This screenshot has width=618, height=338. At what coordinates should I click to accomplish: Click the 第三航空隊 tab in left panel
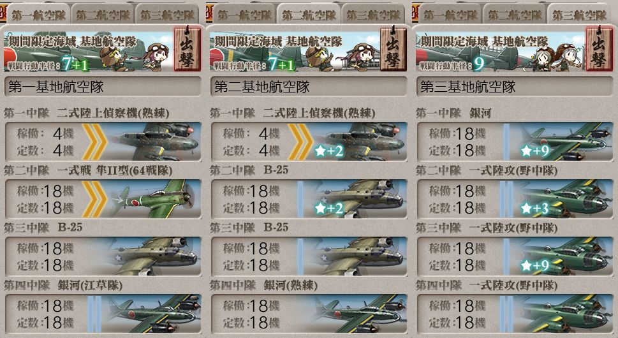pyautogui.click(x=168, y=15)
